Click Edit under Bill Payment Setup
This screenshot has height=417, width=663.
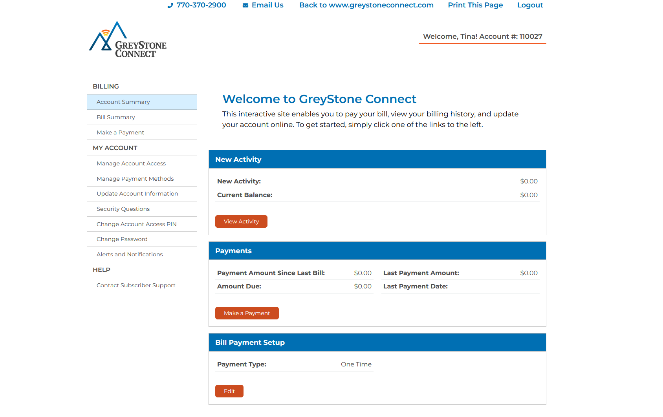(229, 391)
